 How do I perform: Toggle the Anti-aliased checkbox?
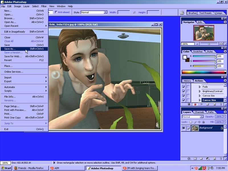click(x=56, y=12)
